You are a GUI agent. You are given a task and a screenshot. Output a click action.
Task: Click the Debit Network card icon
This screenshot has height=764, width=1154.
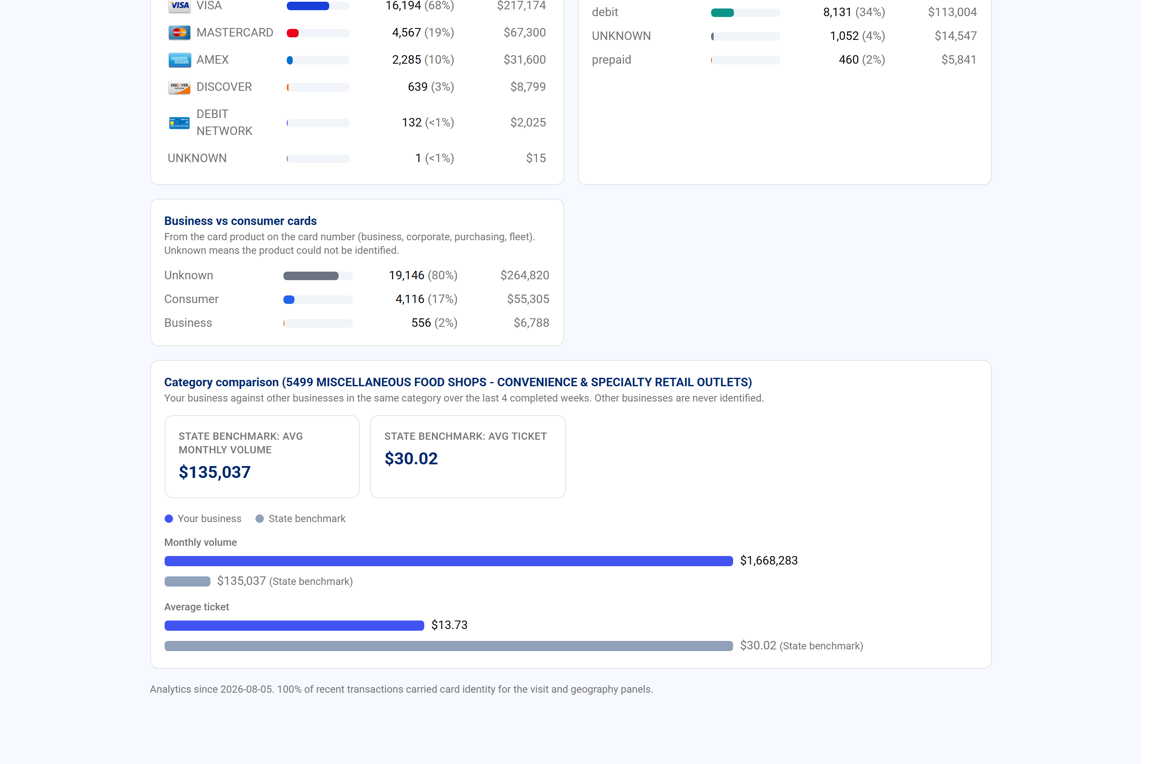179,123
